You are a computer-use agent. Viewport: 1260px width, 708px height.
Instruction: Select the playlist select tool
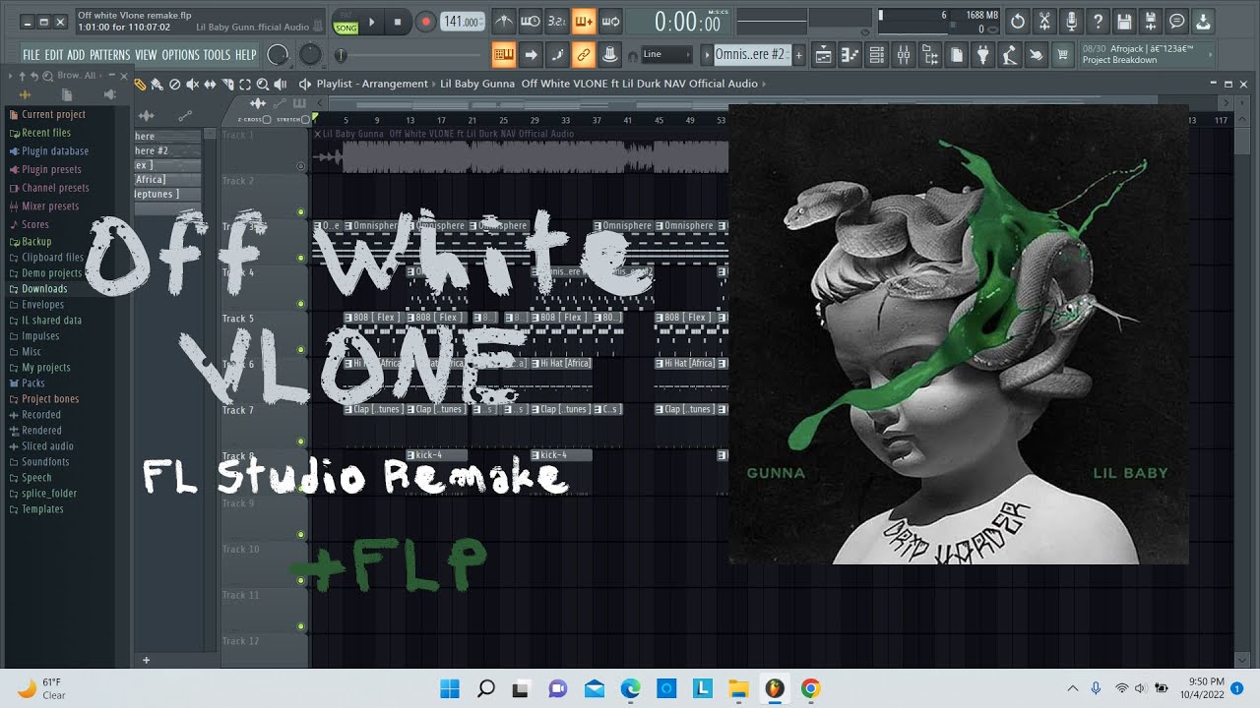click(245, 85)
